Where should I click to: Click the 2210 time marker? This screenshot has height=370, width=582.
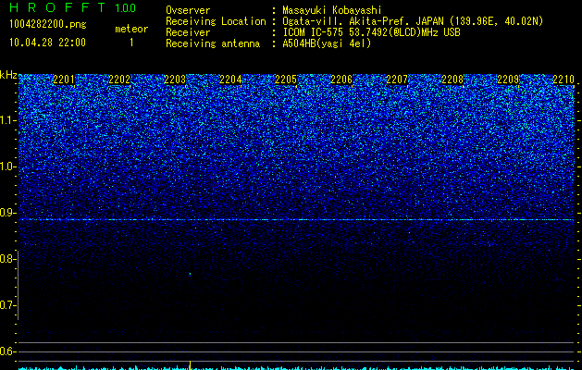(563, 80)
